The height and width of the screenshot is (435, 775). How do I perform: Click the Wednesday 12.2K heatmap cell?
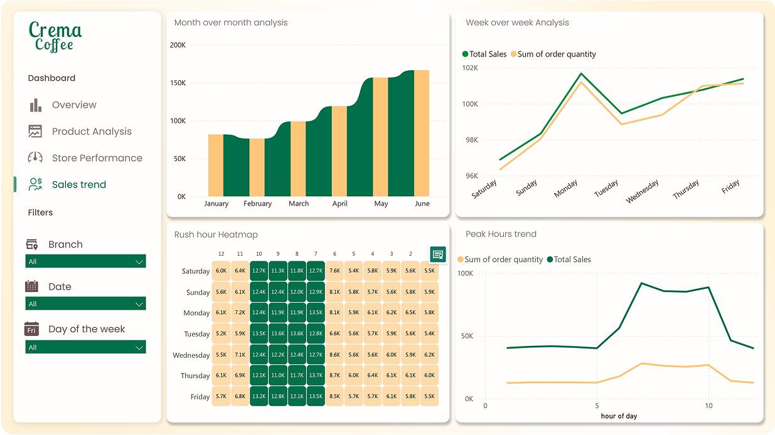(x=278, y=355)
